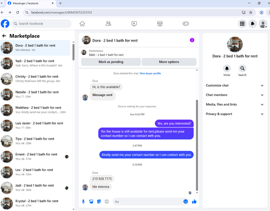The image size is (270, 211).
Task: Open the browser profile icon
Action: click(x=261, y=12)
